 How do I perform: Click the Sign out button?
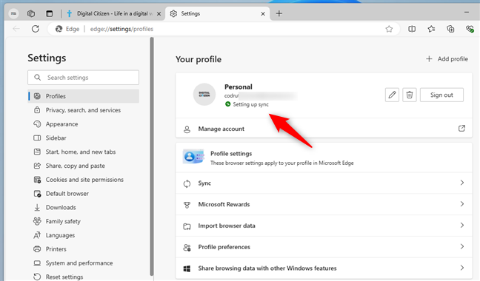441,95
